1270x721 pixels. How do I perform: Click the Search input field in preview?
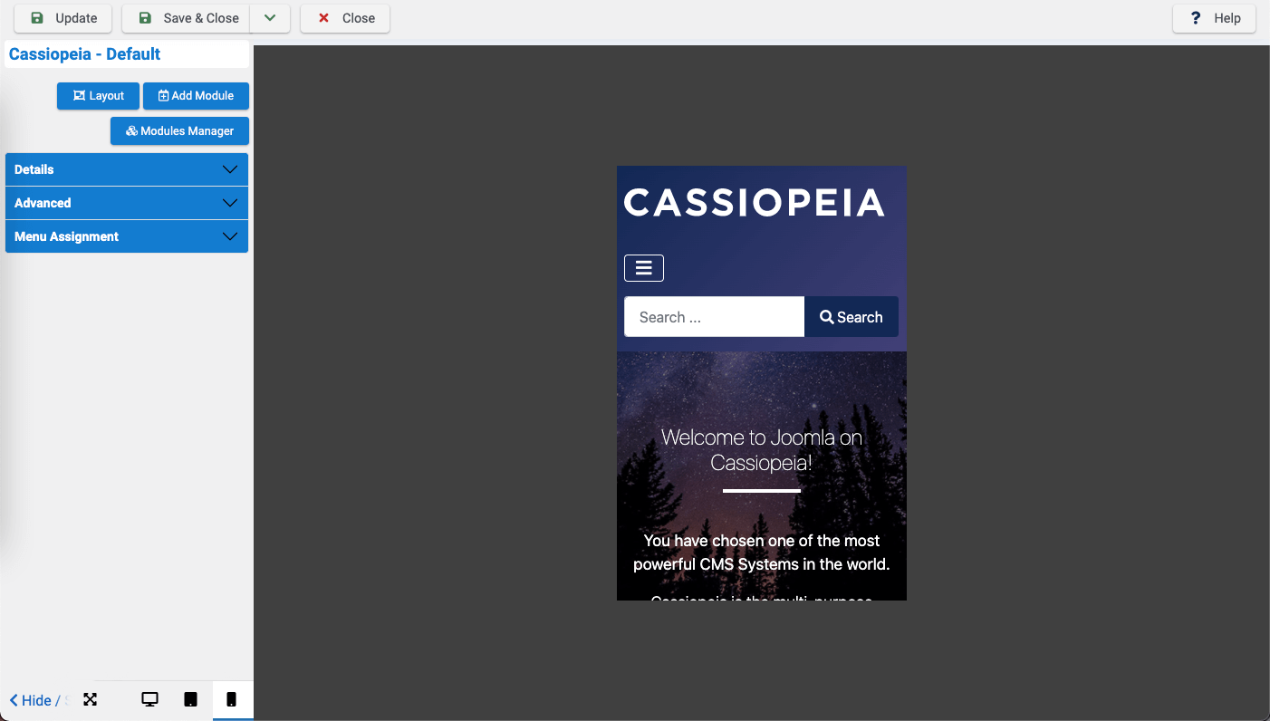click(x=714, y=317)
